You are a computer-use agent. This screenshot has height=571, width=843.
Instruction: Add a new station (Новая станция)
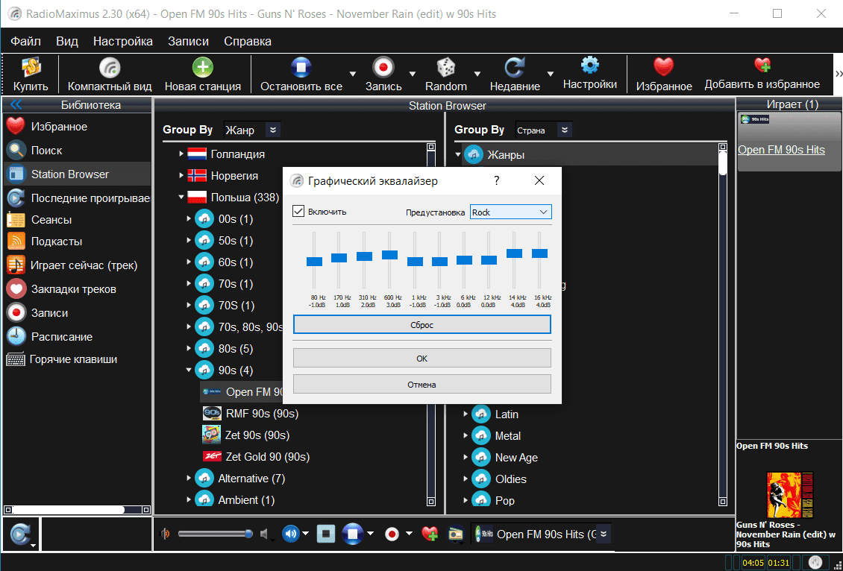(203, 75)
